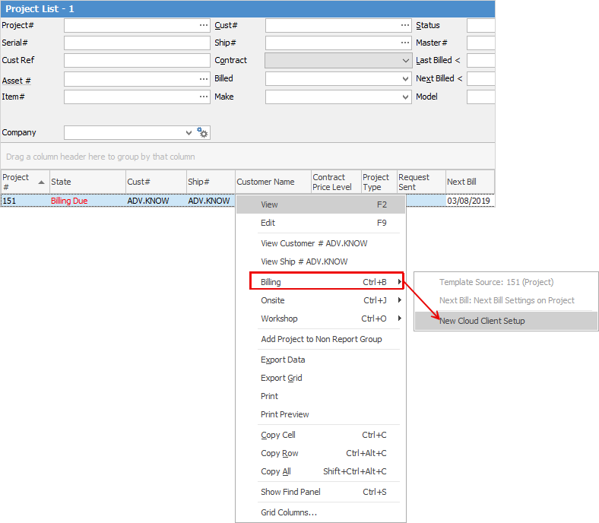Viewport: 599px width, 523px height.
Task: Click into the Master# field
Action: tap(480, 43)
